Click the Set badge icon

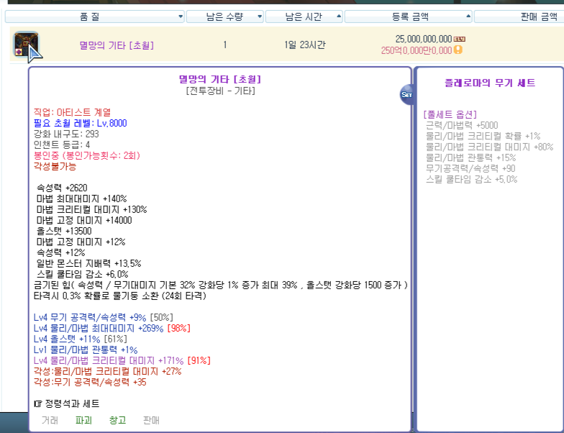point(406,94)
